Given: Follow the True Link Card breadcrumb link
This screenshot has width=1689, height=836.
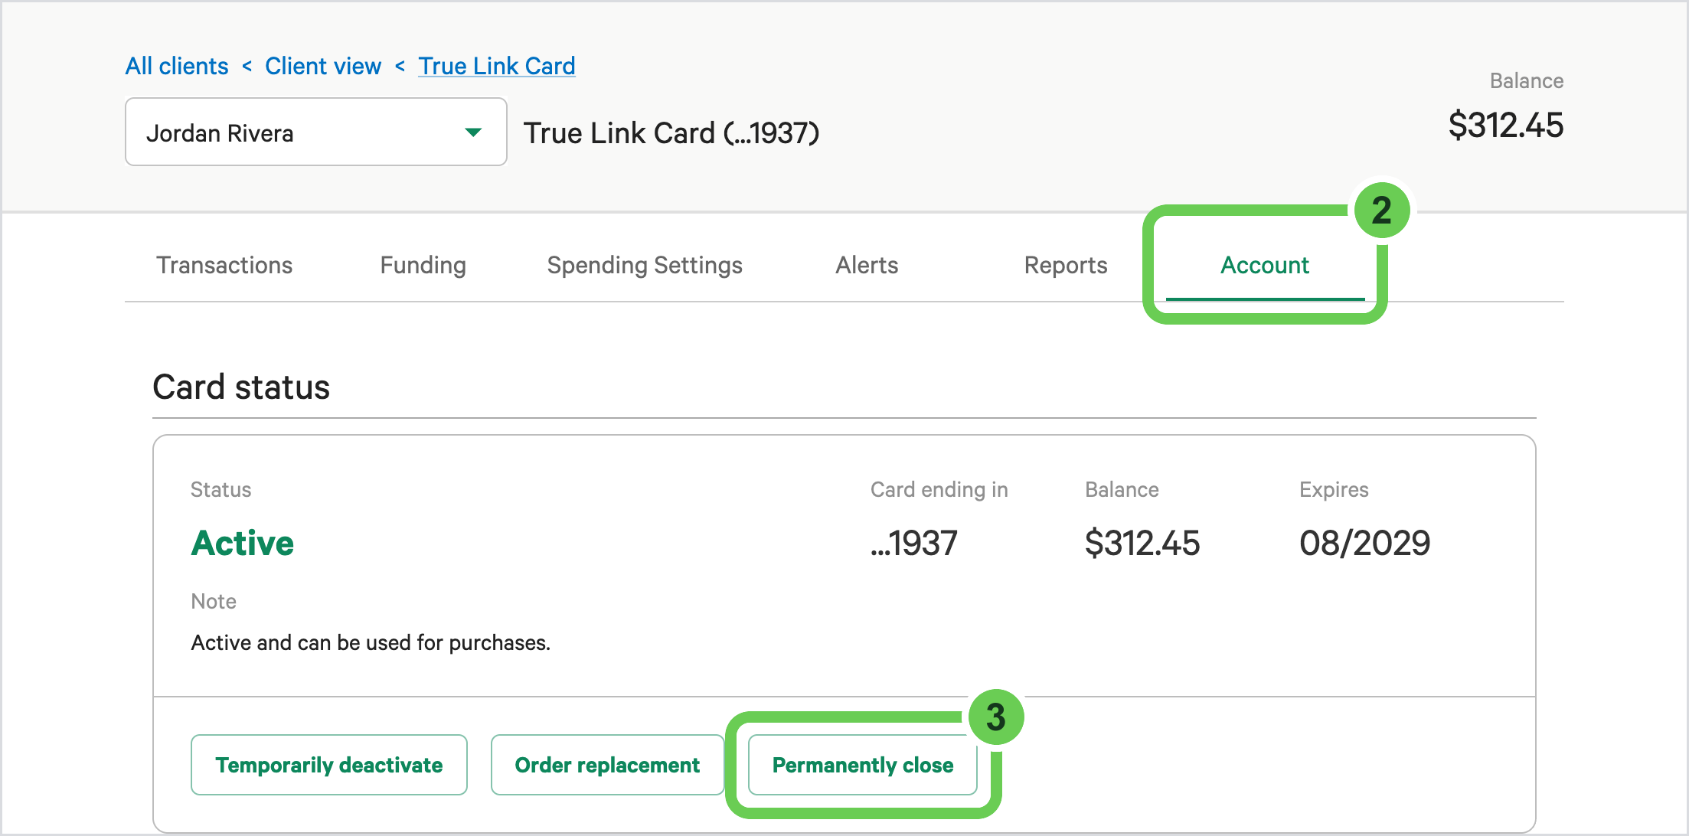Looking at the screenshot, I should (x=497, y=66).
